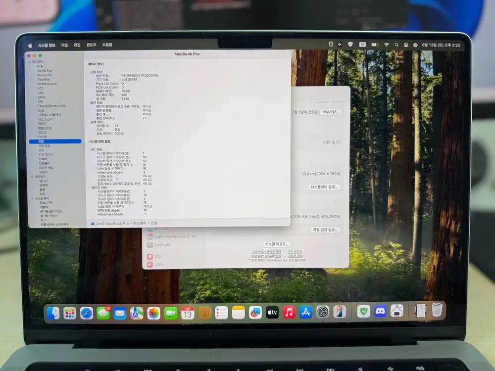Select the highlighted 전원 sidebar row

pyautogui.click(x=55, y=141)
